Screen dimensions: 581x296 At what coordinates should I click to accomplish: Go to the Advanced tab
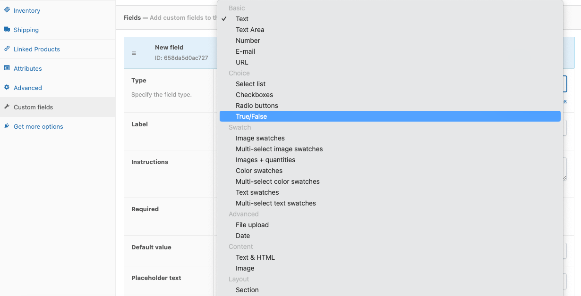click(58, 88)
